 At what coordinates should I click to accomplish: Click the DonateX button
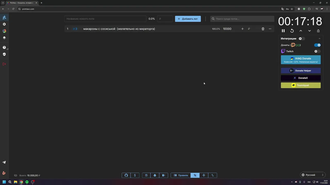(301, 78)
